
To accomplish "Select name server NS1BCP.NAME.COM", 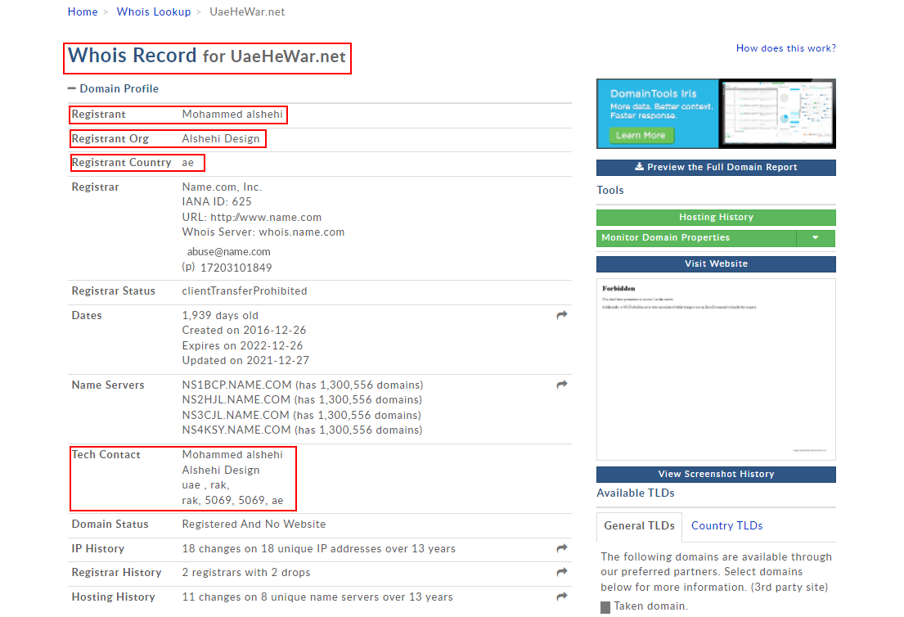I will click(237, 385).
